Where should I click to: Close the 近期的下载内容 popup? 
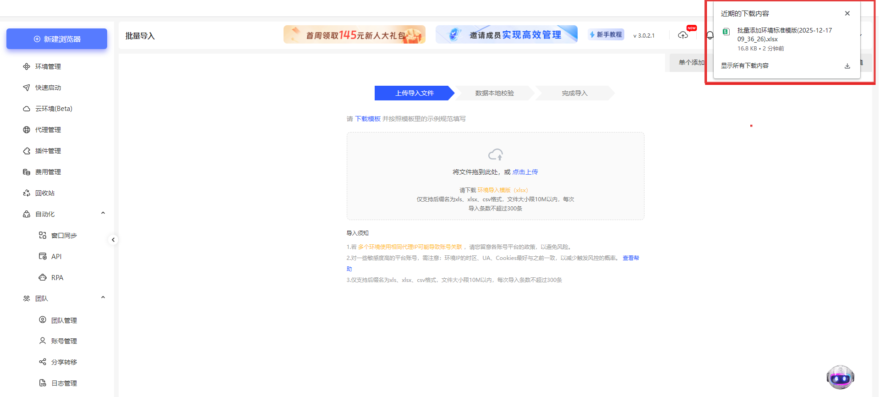847,13
